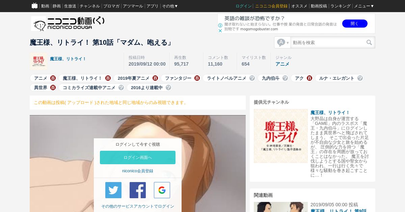Open 静画 in top navigation

57,6
